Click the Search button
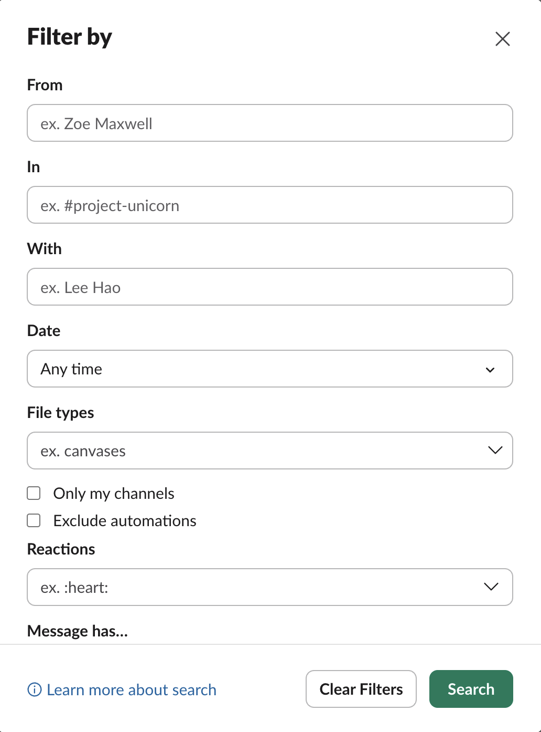 tap(470, 689)
